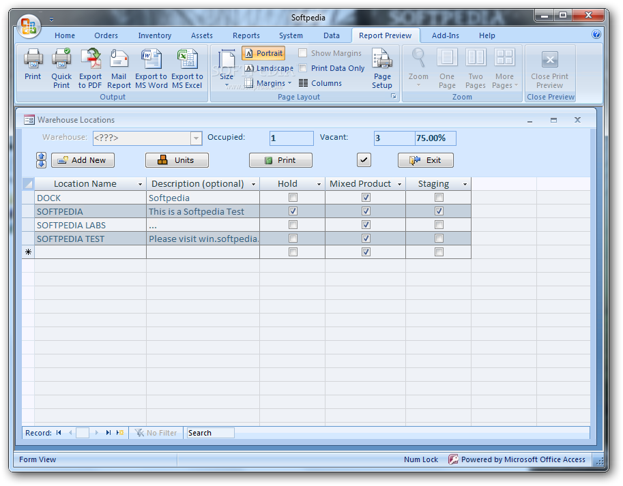This screenshot has width=623, height=486.
Task: Open Location Name column filter arrow
Action: coord(140,184)
